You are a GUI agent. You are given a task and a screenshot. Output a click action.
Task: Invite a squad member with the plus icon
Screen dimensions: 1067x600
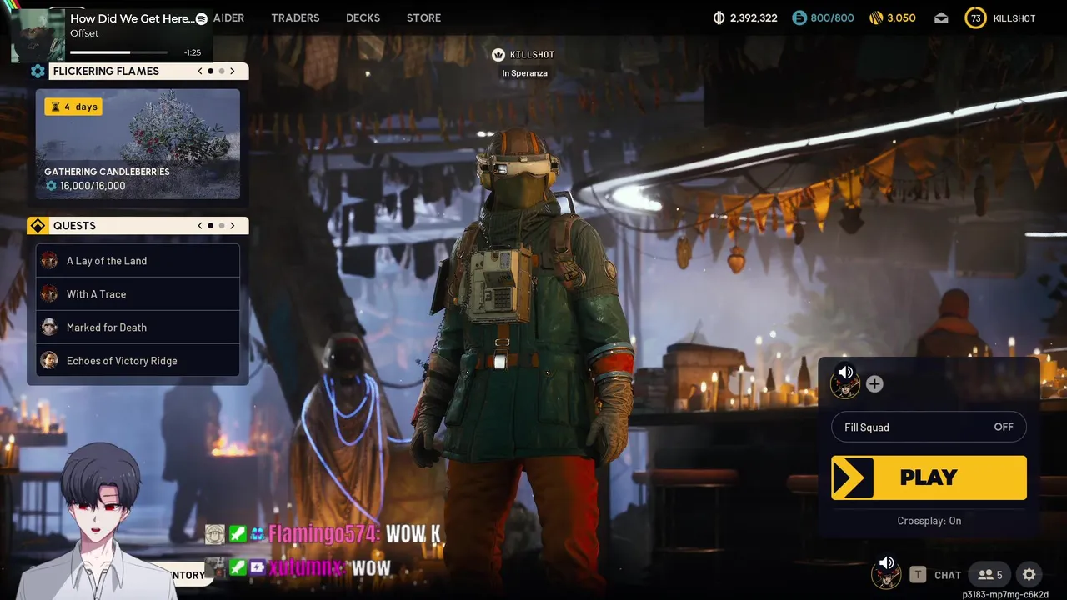(874, 384)
